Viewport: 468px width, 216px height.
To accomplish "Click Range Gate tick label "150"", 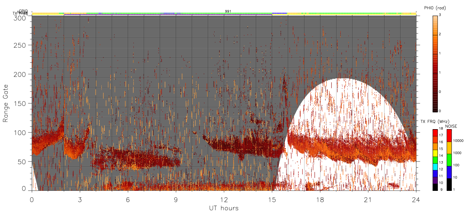I will point(21,103).
